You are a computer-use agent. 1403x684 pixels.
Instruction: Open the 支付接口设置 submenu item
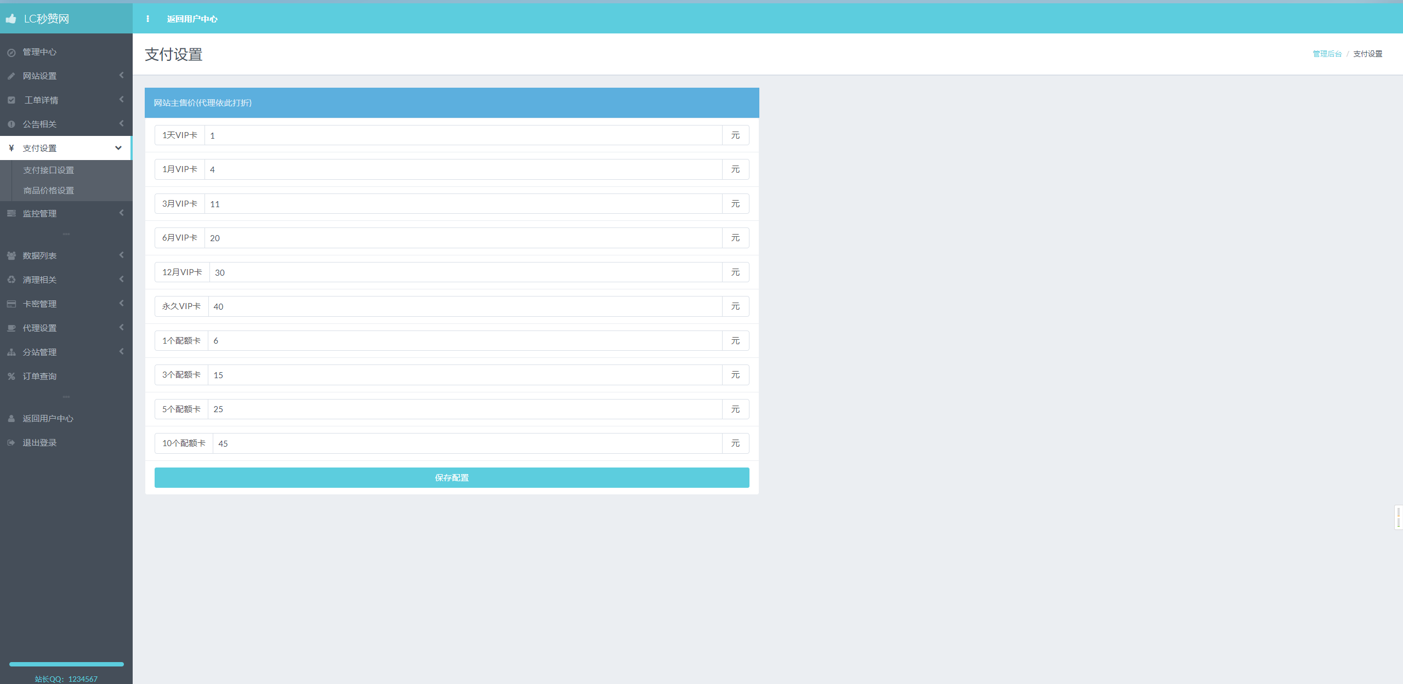point(48,170)
